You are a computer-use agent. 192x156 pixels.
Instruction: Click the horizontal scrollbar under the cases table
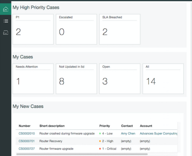(82, 154)
